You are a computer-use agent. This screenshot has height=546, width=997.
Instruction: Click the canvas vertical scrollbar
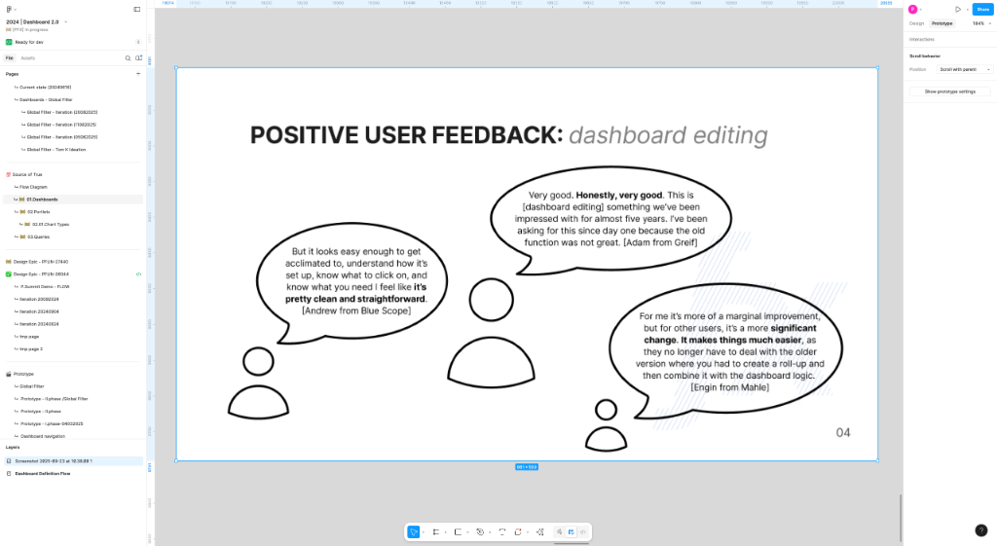click(x=900, y=518)
